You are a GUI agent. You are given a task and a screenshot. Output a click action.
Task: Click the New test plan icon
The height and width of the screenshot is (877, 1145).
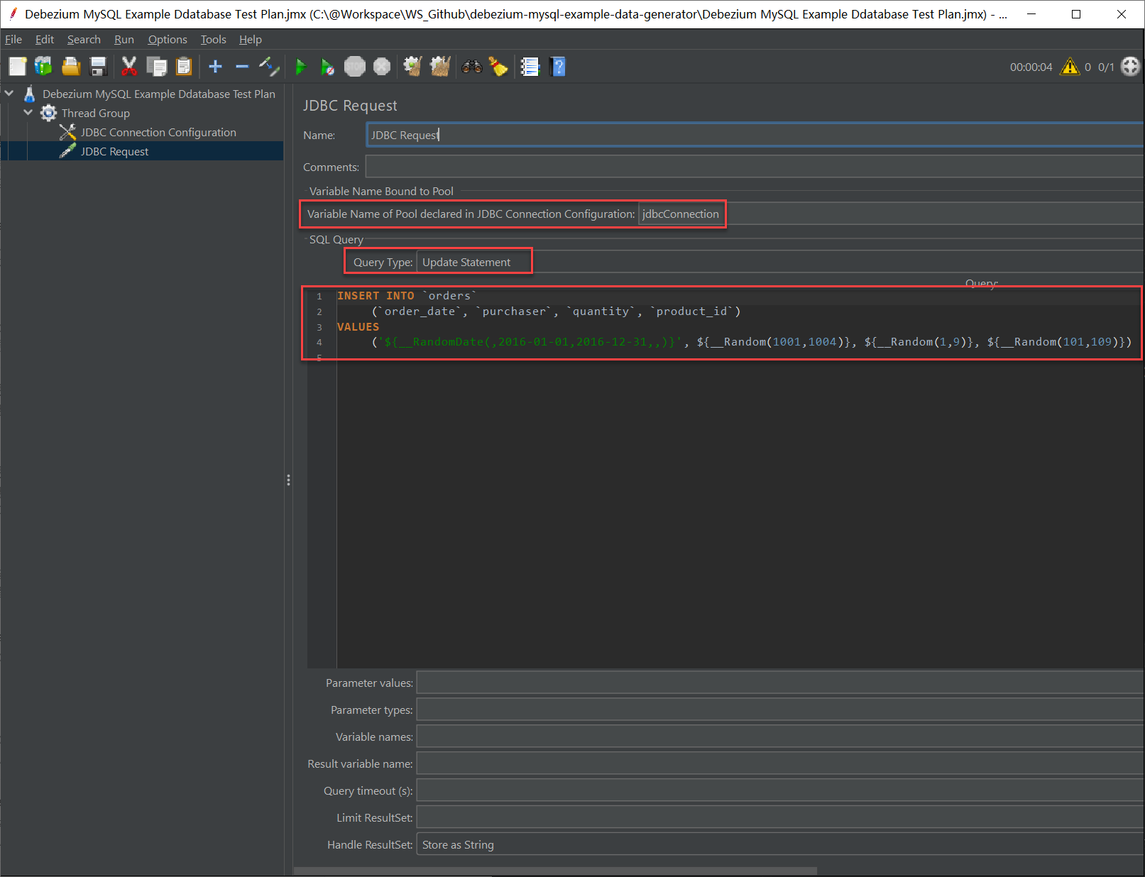point(17,67)
